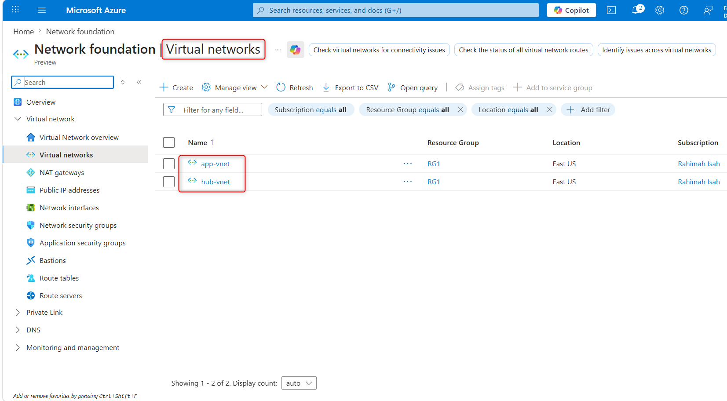The width and height of the screenshot is (727, 401).
Task: Sort by Resource Group column
Action: [x=453, y=142]
